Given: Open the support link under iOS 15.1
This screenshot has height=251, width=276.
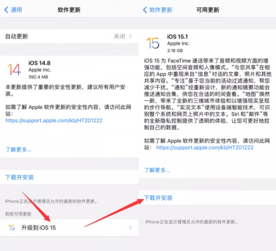Looking at the screenshot, I should pos(205,148).
